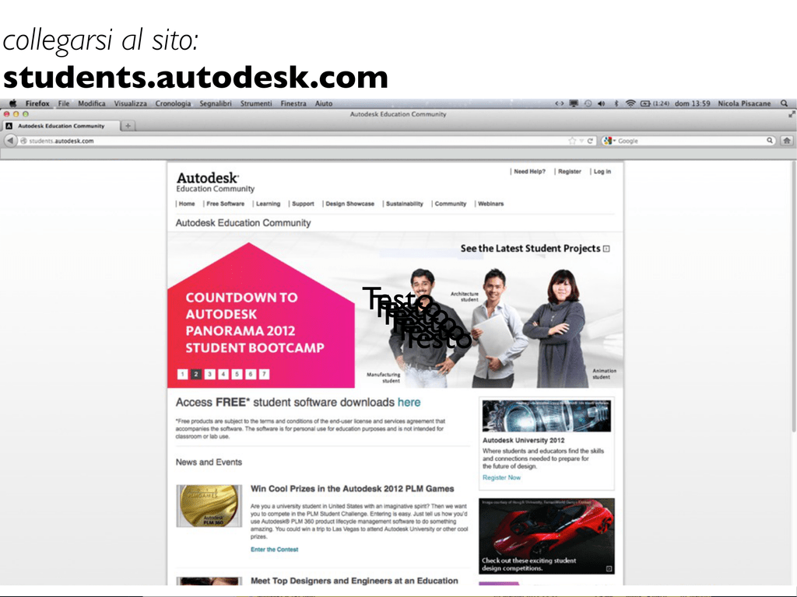This screenshot has width=797, height=597.
Task: Click the red car competition thumbnail
Action: click(546, 536)
